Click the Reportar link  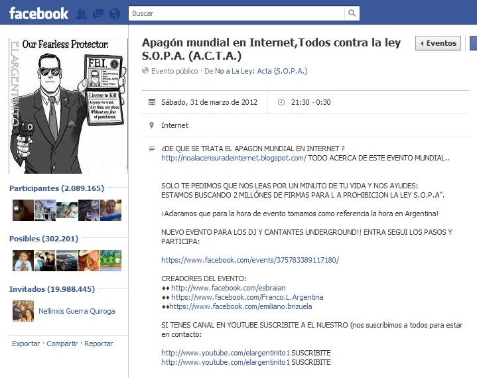(99, 344)
